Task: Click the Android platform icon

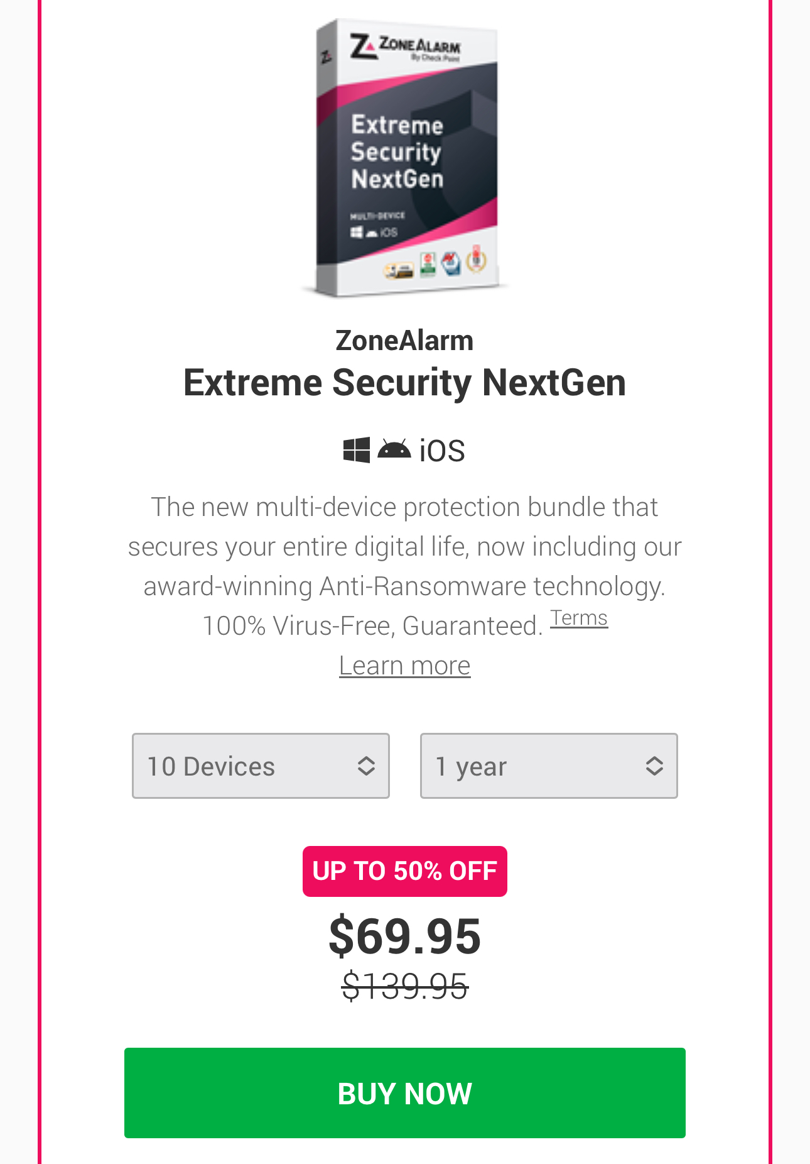Action: coord(394,451)
